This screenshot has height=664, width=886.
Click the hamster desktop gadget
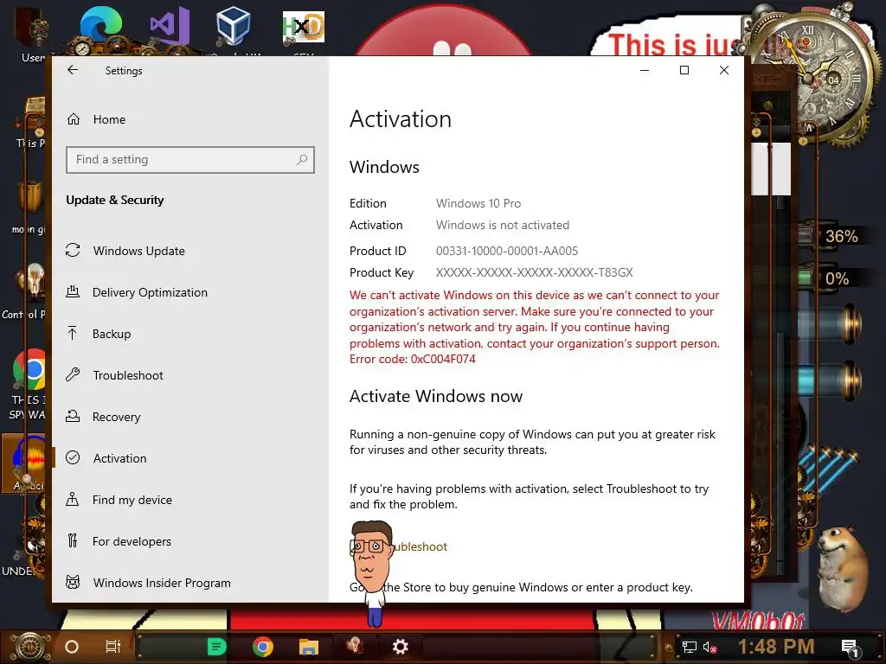[x=842, y=571]
